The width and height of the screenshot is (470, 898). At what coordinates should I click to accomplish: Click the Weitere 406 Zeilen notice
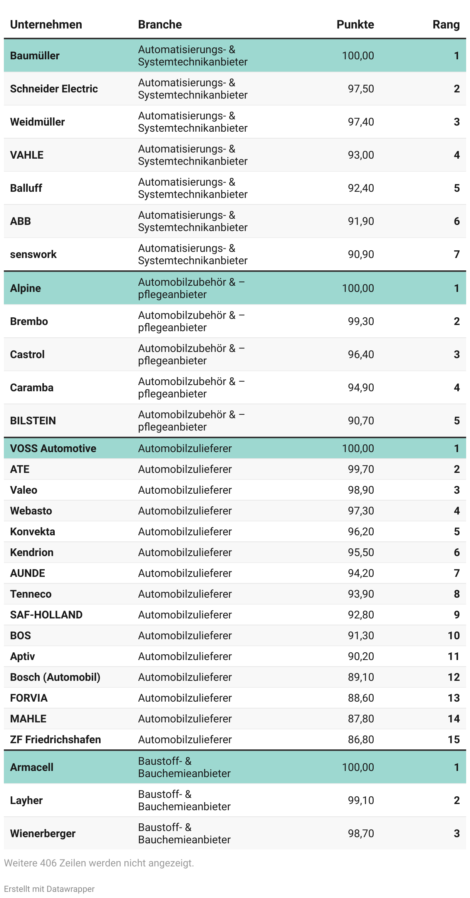coord(99,863)
